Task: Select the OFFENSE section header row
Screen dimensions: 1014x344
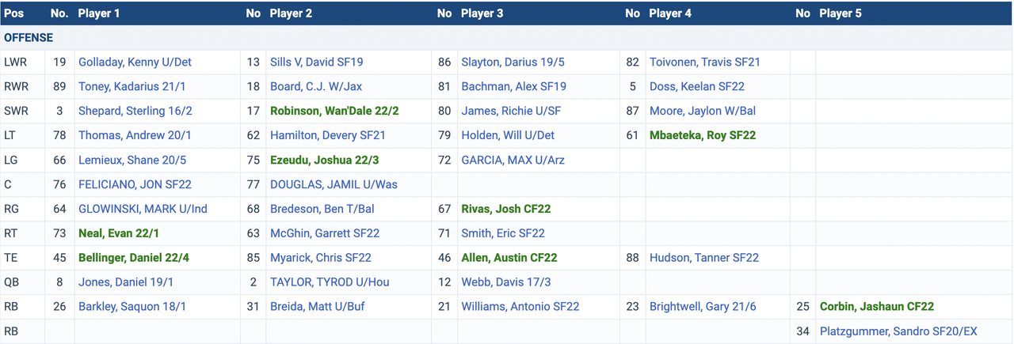Action: tap(29, 37)
